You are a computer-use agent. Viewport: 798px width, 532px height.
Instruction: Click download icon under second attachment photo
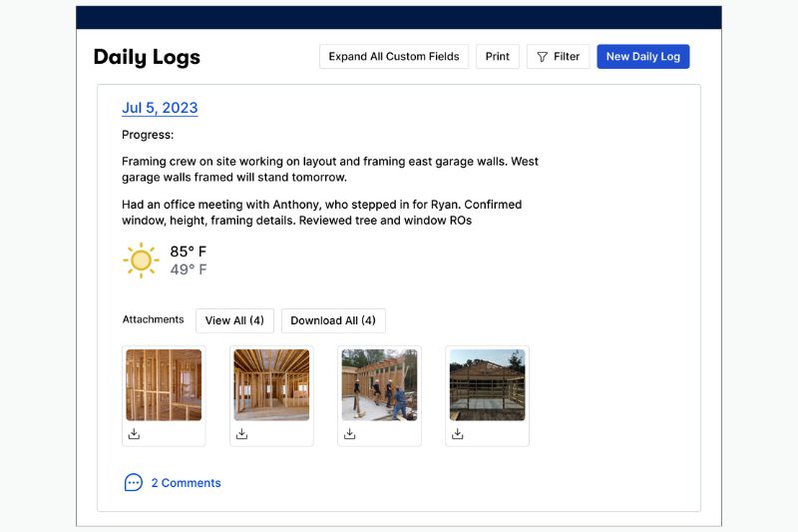241,434
